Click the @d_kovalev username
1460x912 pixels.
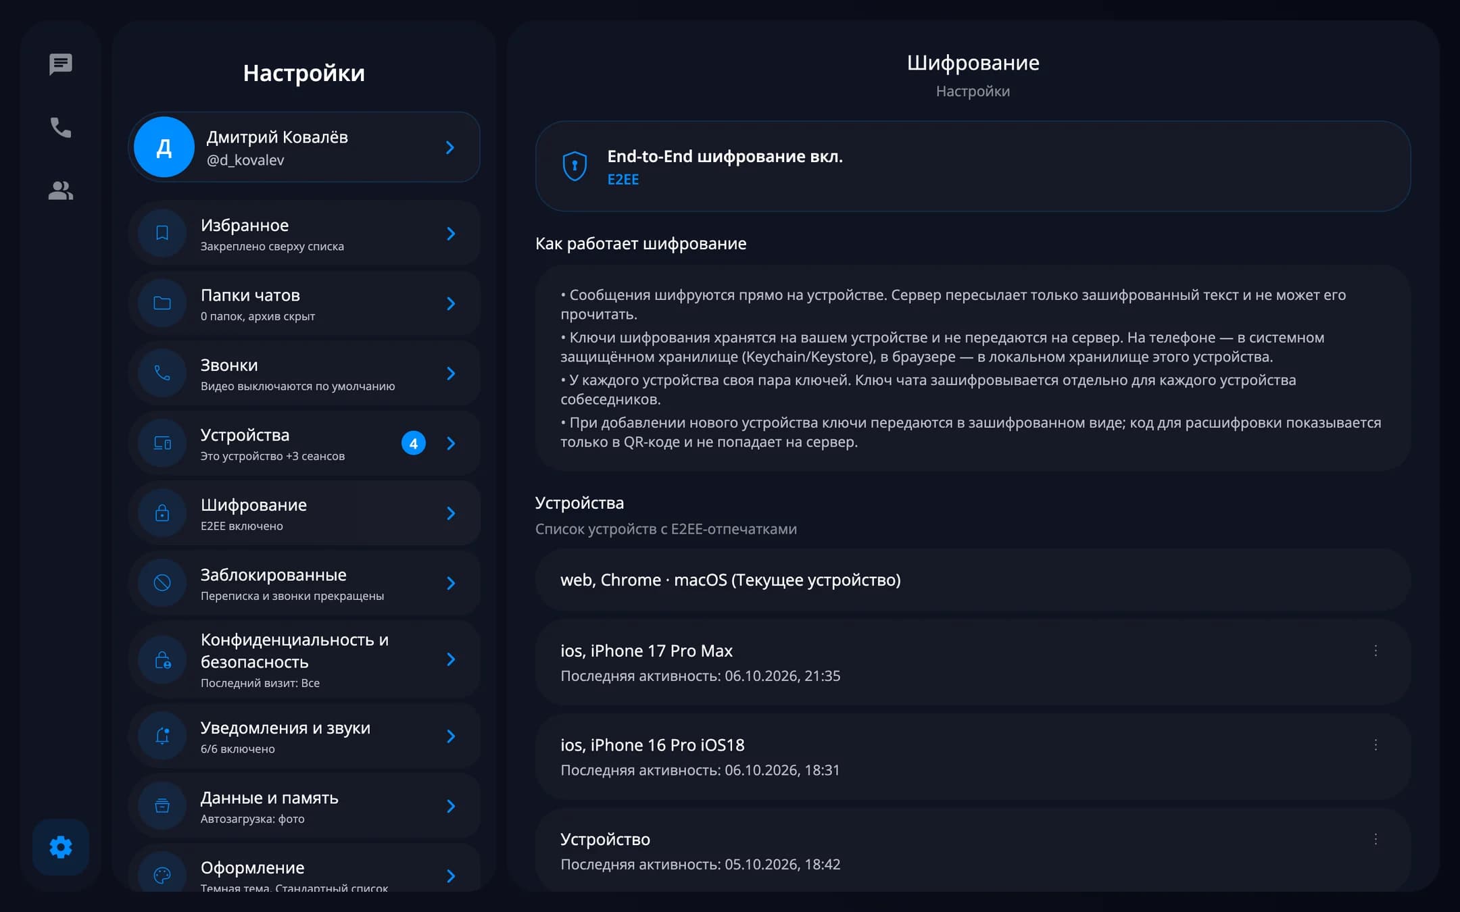point(245,160)
